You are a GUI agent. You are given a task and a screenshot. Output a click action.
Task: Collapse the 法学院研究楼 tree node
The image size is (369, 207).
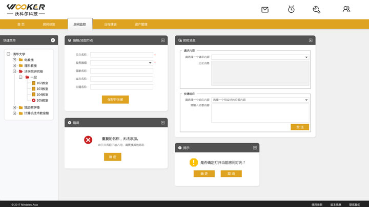14,72
